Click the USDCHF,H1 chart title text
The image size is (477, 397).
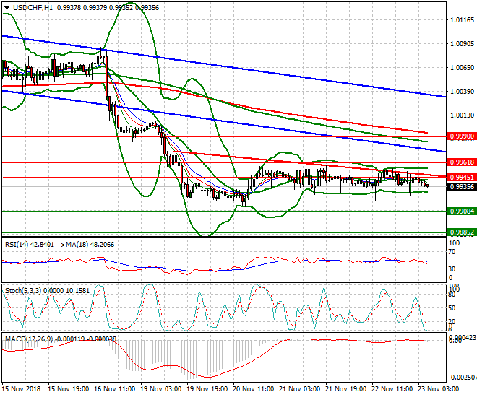click(x=33, y=8)
